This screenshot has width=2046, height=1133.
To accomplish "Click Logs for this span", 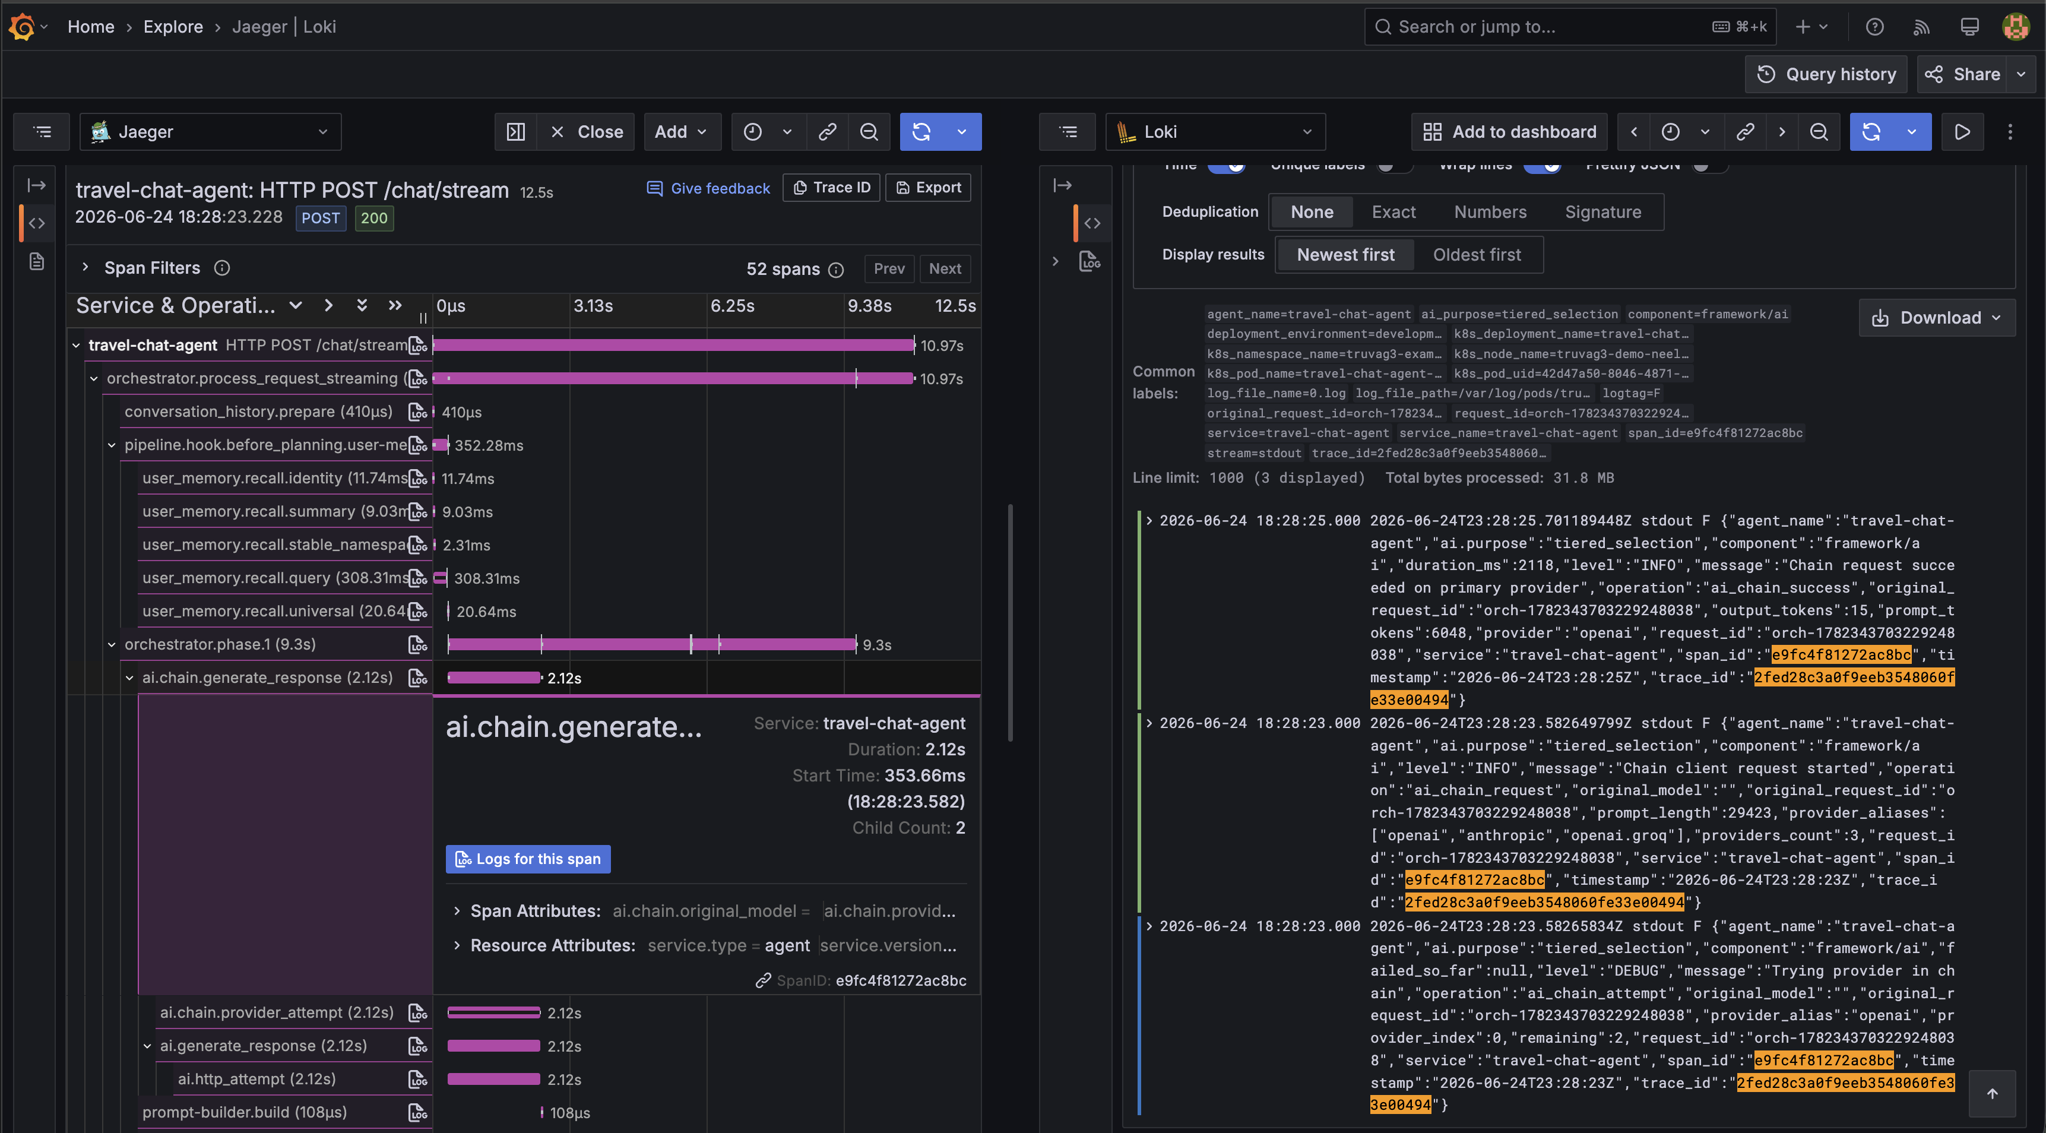I will (528, 859).
